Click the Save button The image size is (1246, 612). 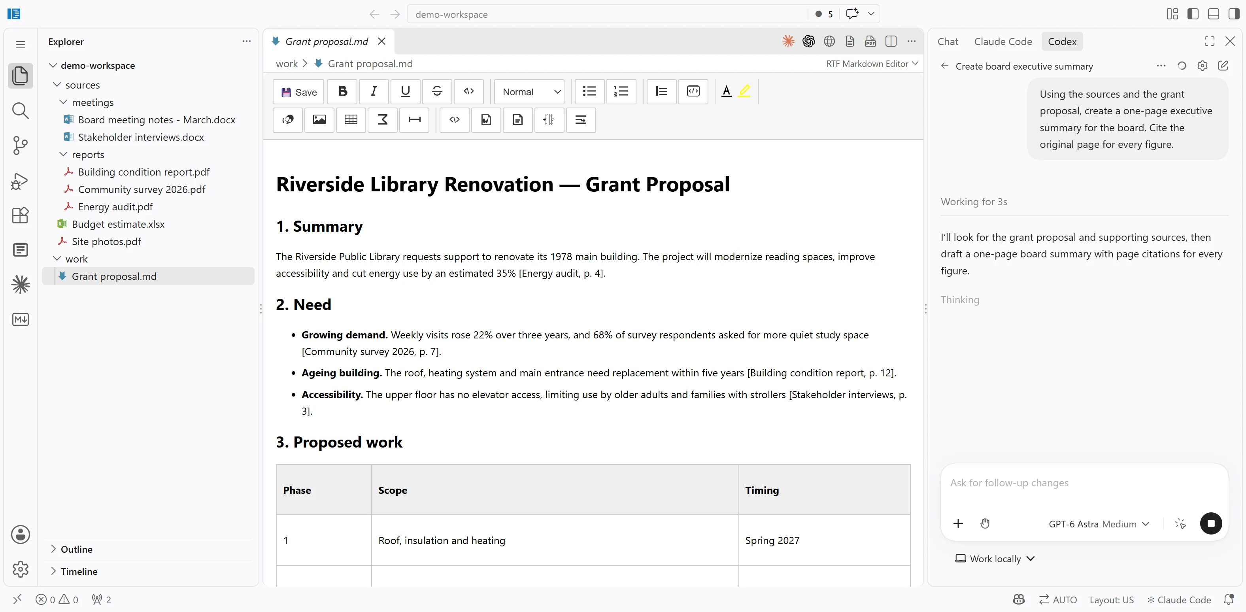tap(299, 91)
